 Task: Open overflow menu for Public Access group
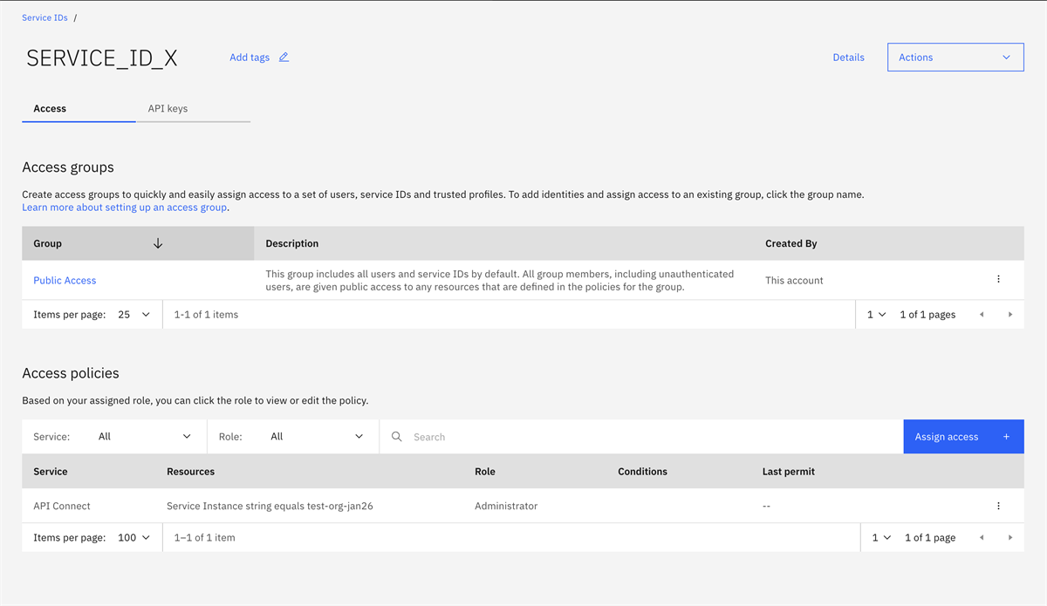(x=998, y=280)
